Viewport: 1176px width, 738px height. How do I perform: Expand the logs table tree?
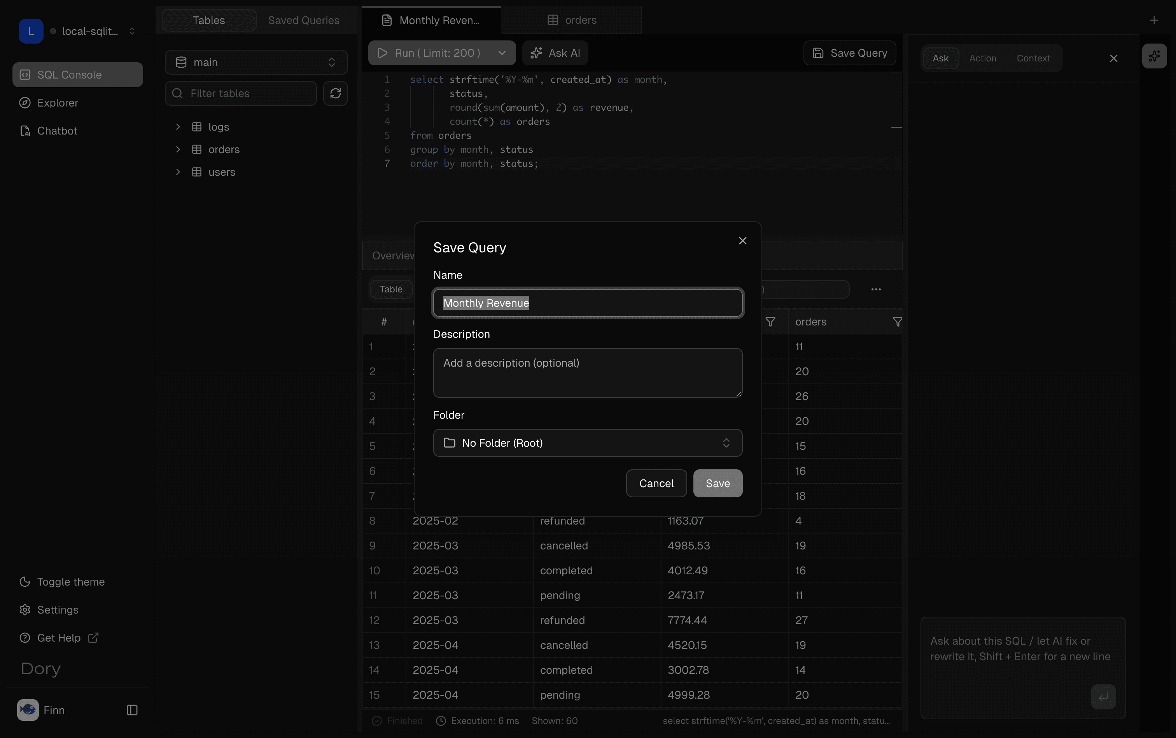(x=178, y=127)
